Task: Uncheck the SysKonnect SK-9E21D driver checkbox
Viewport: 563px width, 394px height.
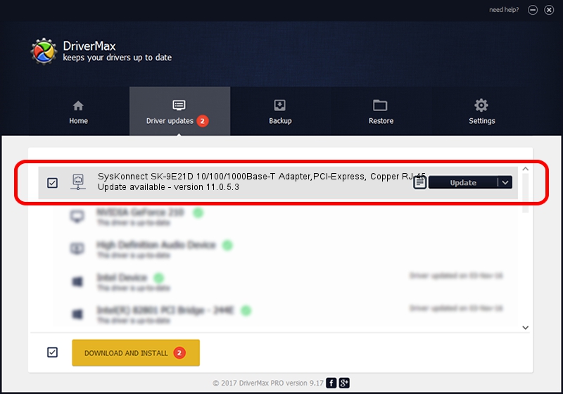Action: 52,183
